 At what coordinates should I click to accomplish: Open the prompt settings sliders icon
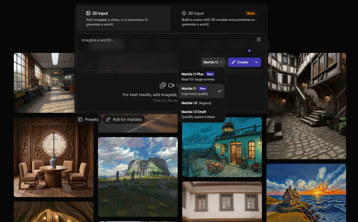pos(259,39)
